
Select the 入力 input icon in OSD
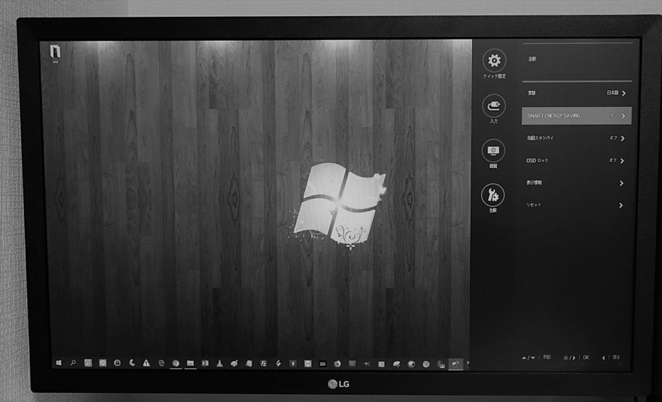click(x=493, y=106)
